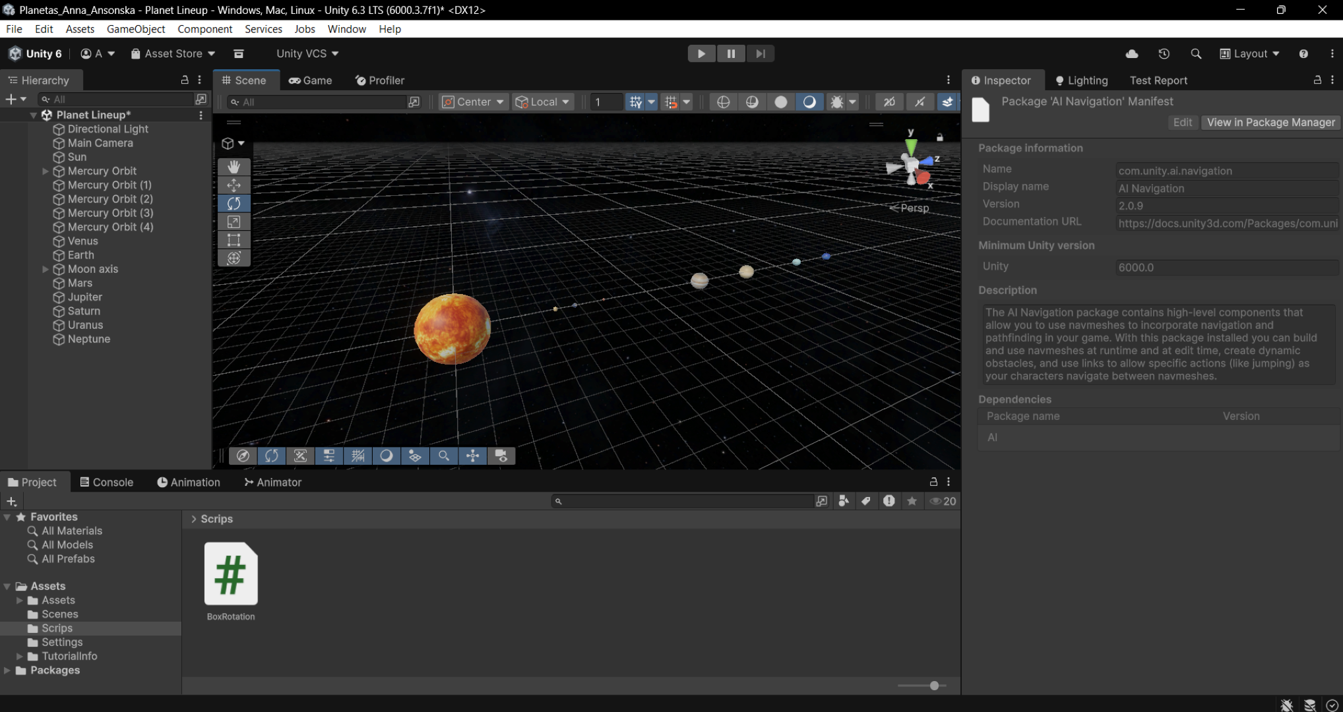Open the Asset Store button
This screenshot has height=712, width=1343.
pos(173,53)
